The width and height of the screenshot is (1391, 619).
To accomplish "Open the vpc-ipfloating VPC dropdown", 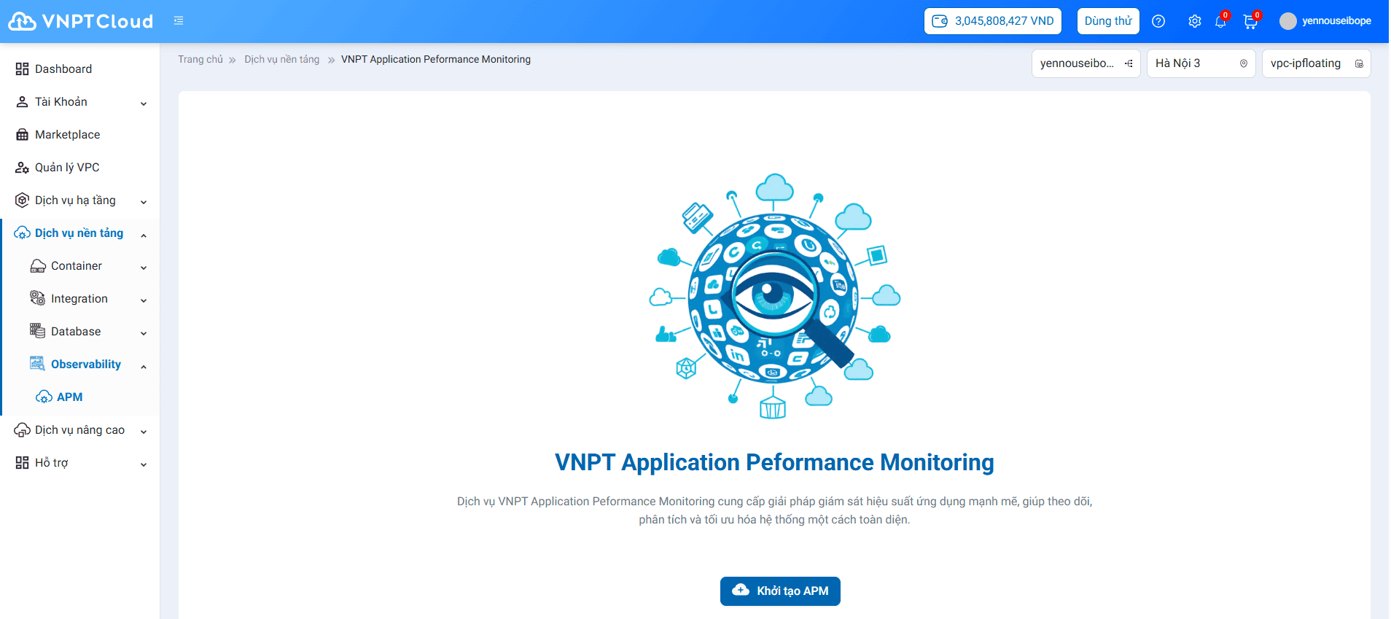I will pos(1316,63).
